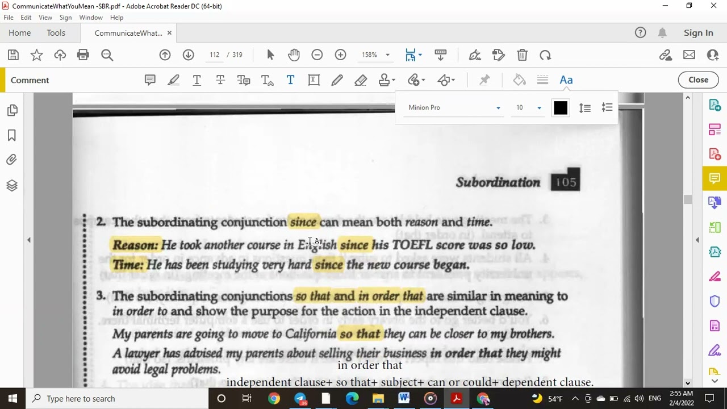The image size is (727, 409).
Task: Click the Save file icon
Action: tap(13, 55)
